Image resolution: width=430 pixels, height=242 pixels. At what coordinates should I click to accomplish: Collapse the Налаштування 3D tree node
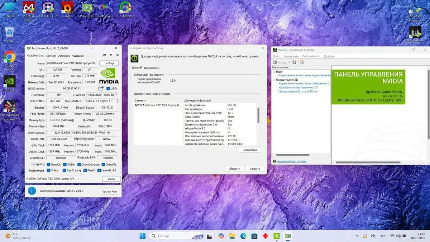pos(274,80)
